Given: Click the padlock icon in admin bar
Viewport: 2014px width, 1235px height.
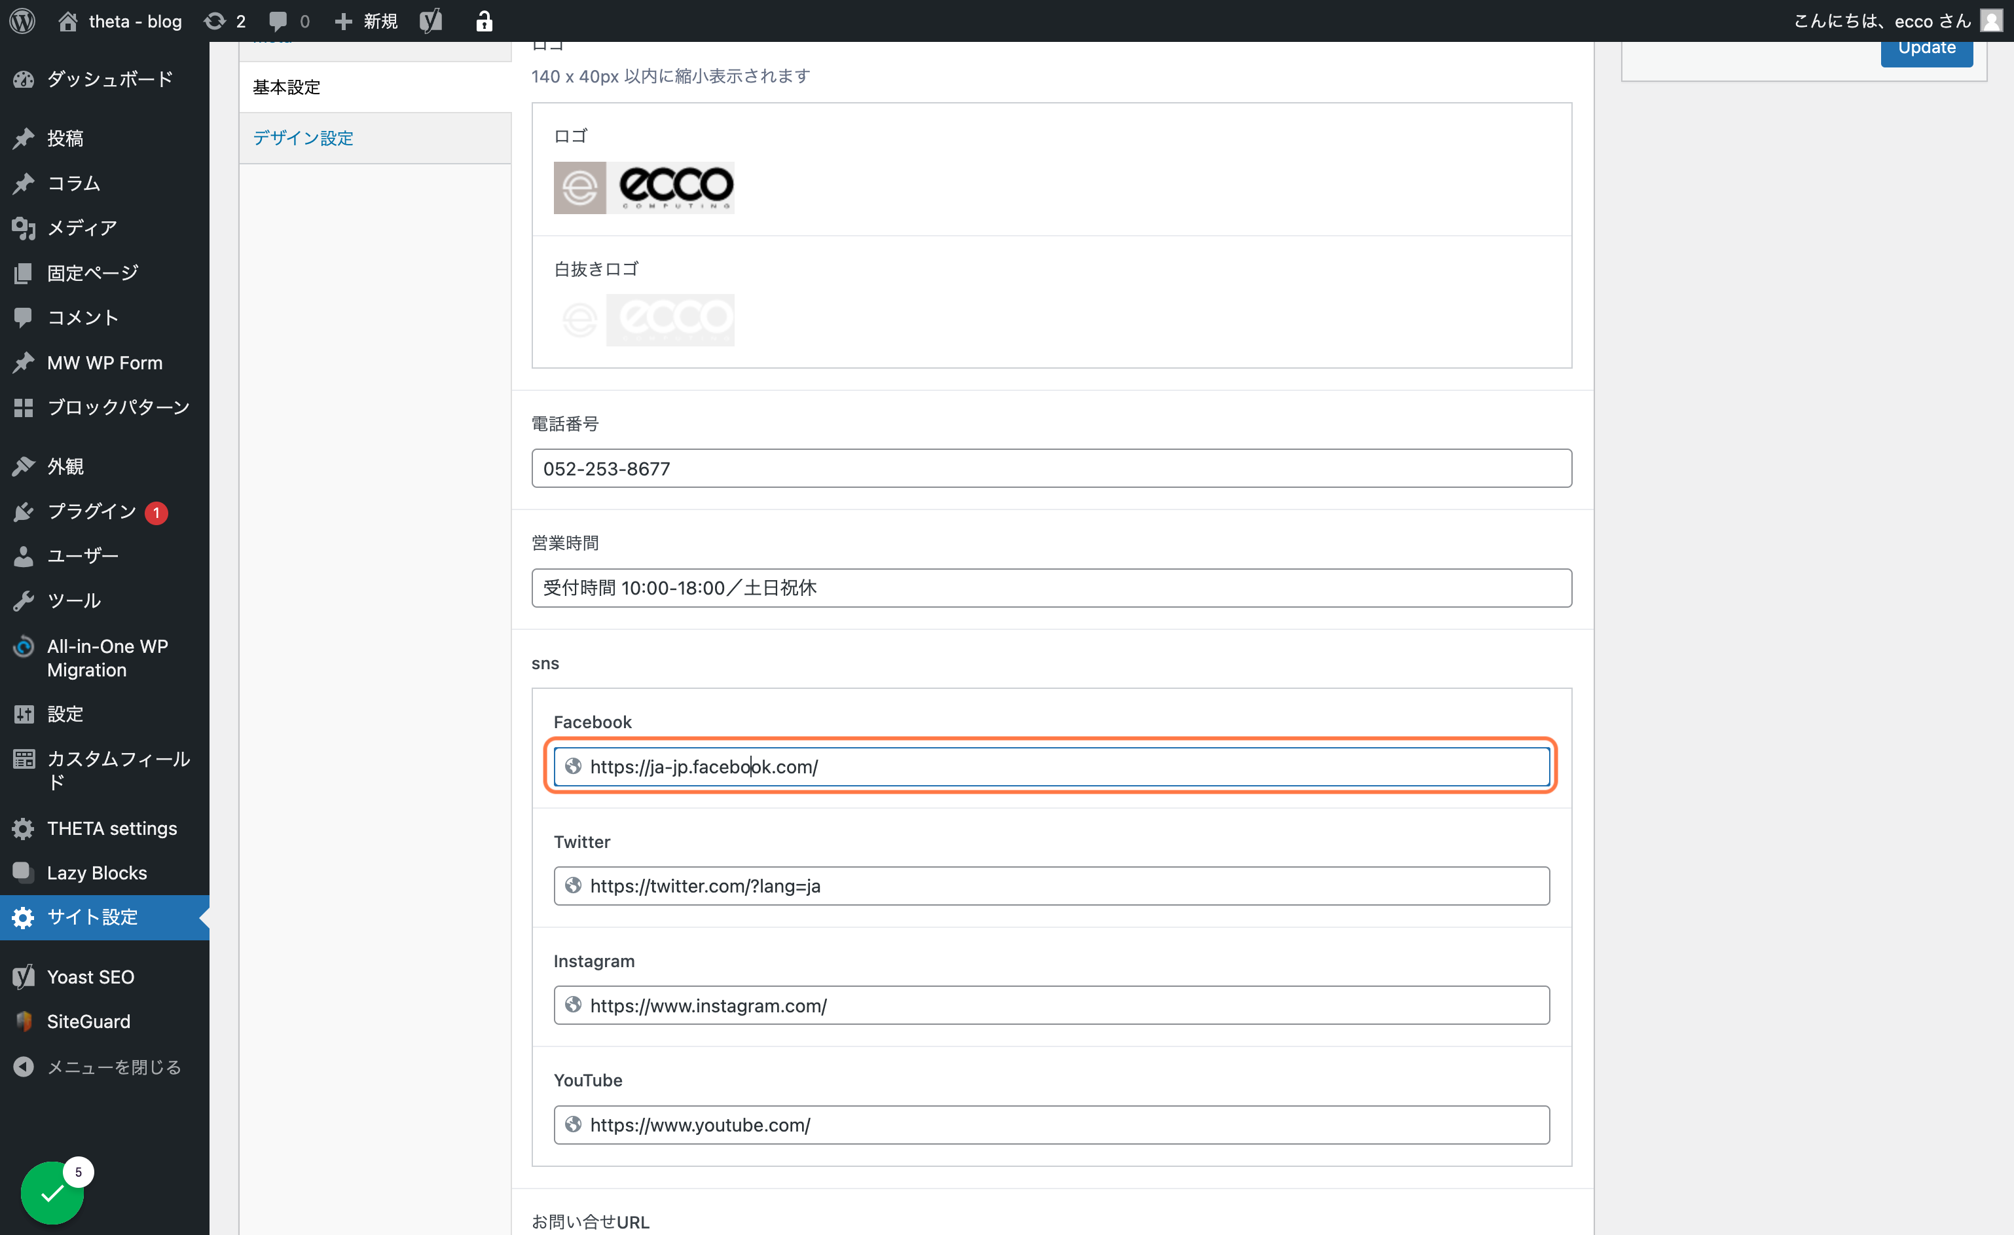Looking at the screenshot, I should (484, 20).
